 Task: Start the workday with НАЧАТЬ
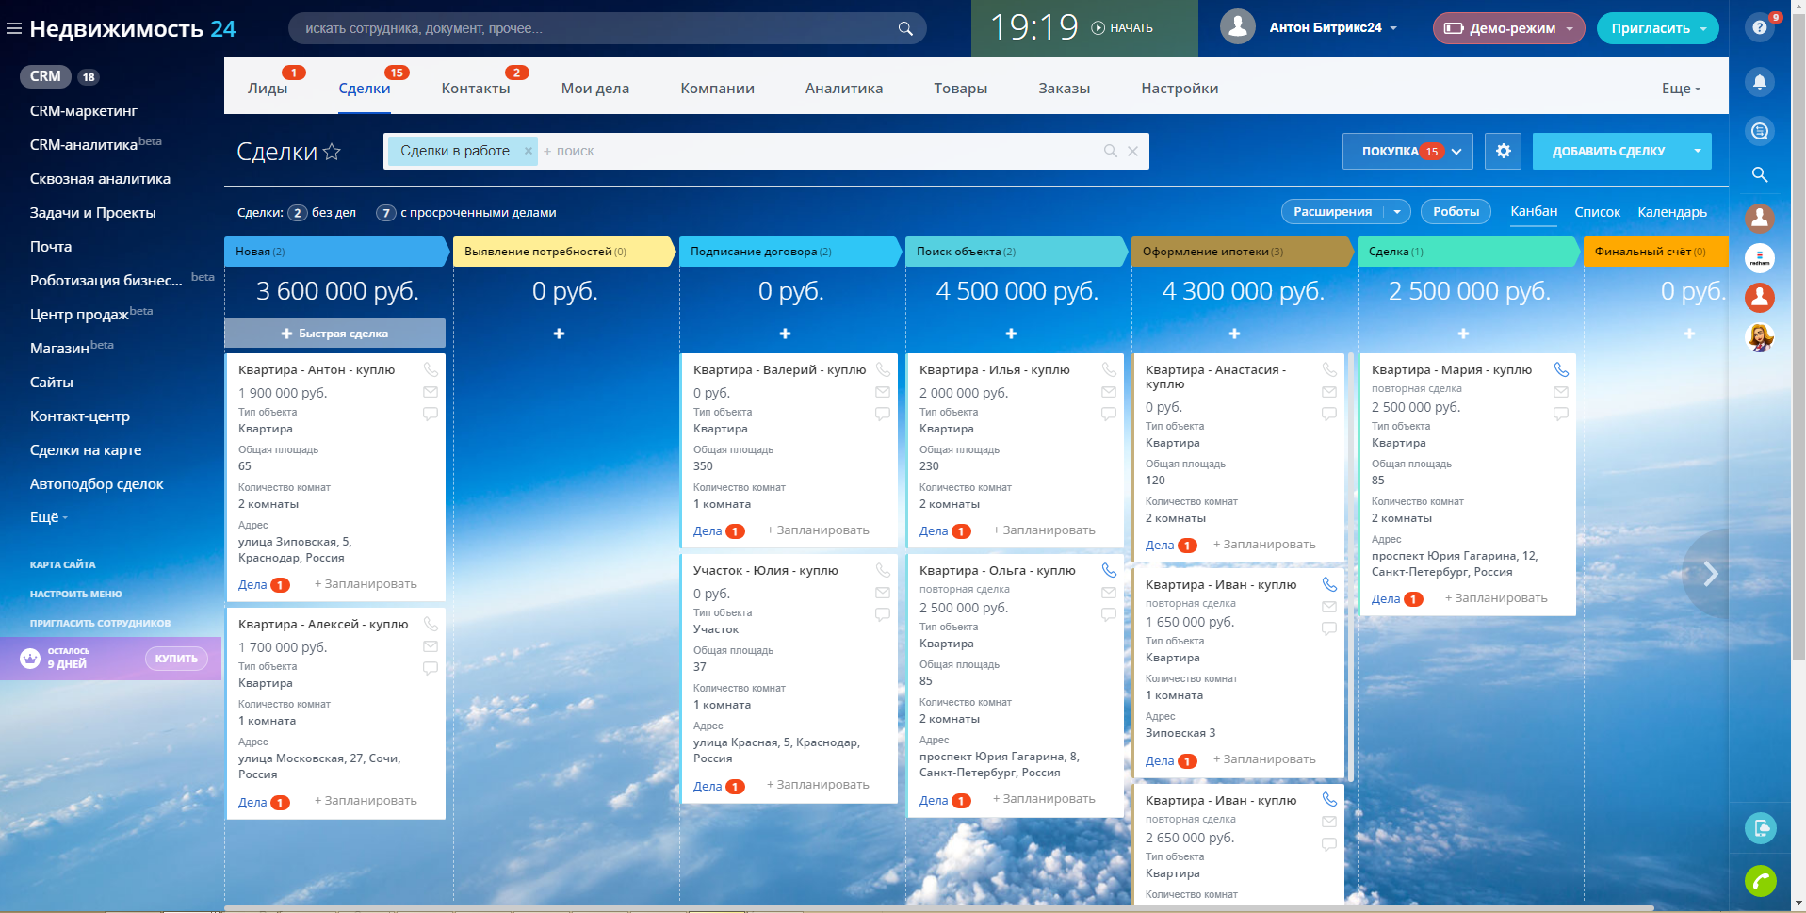point(1122,28)
